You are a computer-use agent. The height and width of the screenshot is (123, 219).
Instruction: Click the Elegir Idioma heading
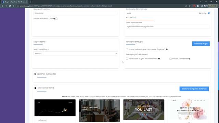click(x=40, y=42)
